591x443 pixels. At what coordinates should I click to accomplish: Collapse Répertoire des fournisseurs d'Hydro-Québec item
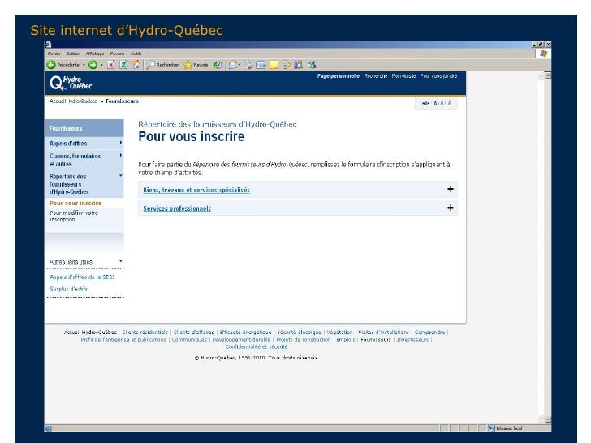[84, 184]
